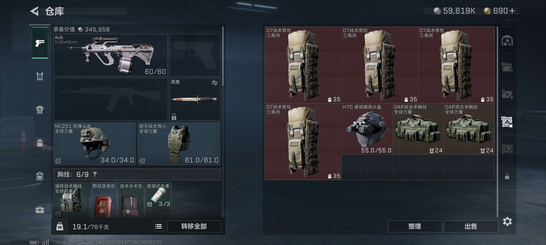
Task: Open the list view icon beside 转移全部
Action: (158, 227)
